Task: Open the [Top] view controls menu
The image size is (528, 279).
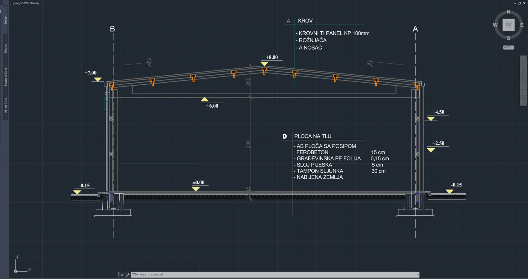Action: pos(17,3)
